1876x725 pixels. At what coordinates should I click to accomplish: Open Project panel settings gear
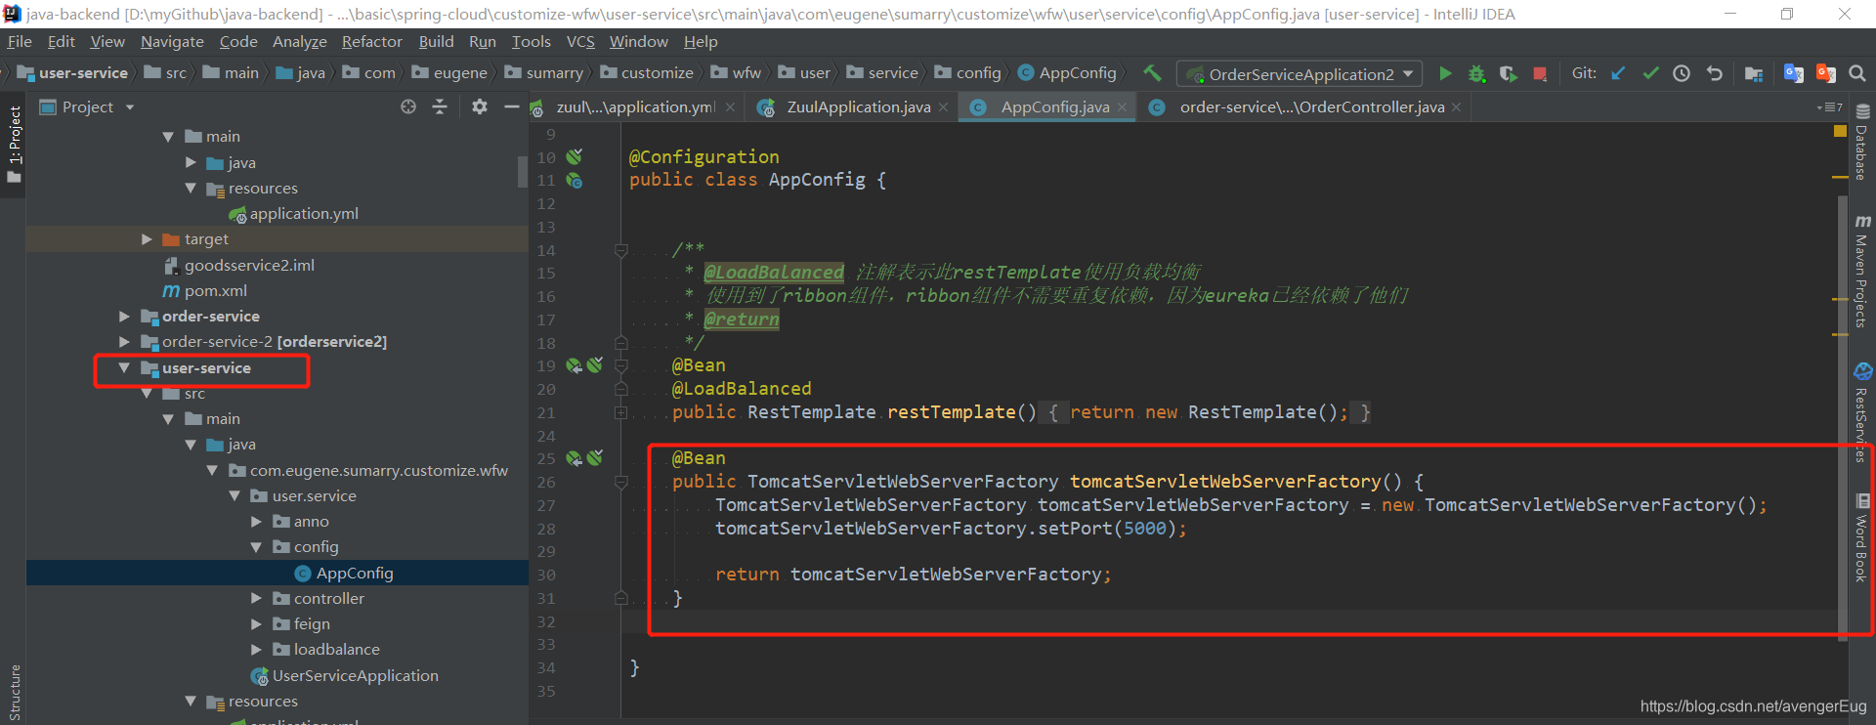point(479,107)
